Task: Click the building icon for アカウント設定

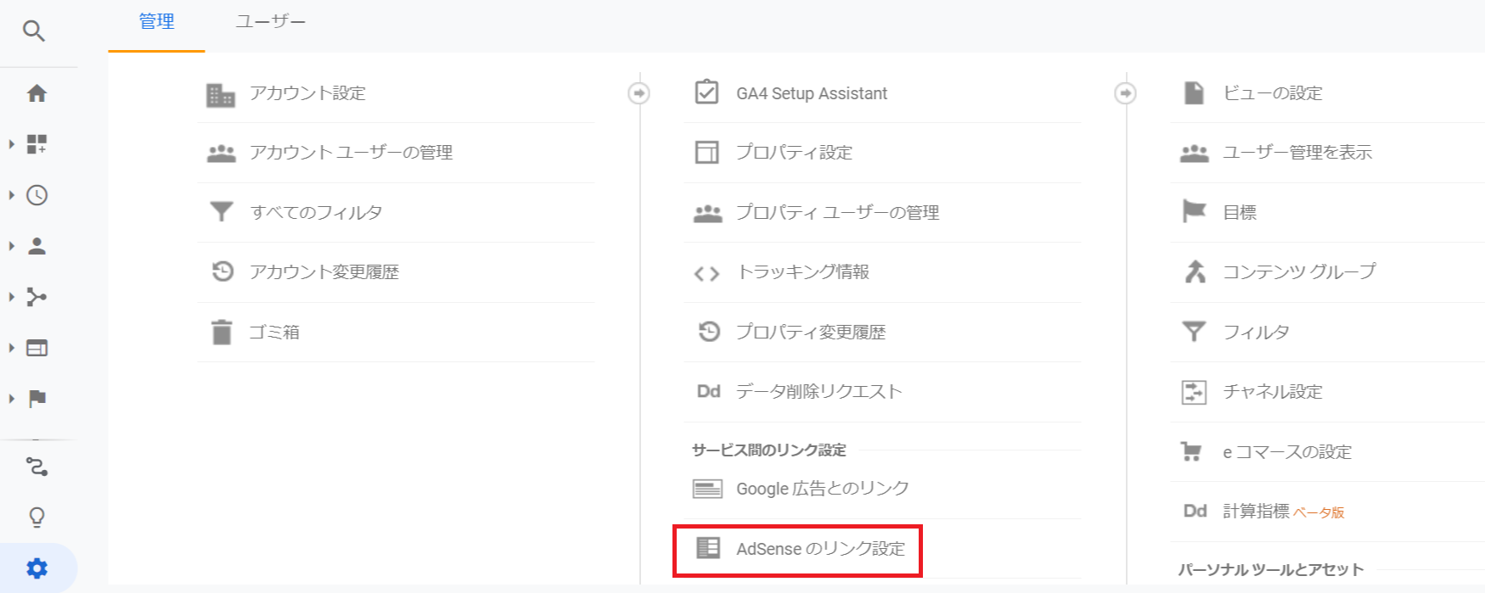Action: coord(221,95)
